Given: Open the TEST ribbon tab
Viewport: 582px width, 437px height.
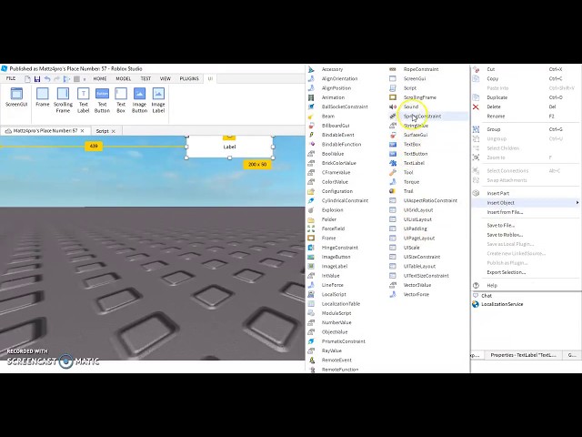Looking at the screenshot, I should pos(145,79).
